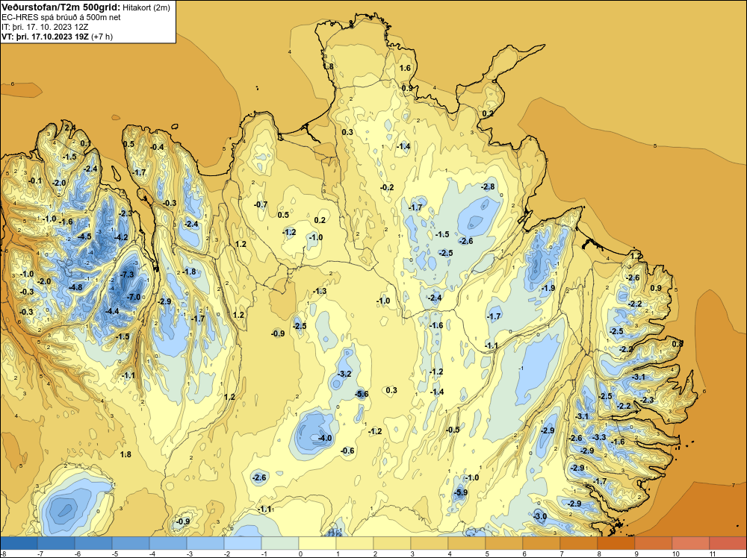The height and width of the screenshot is (558, 747).
Task: Click the -0.4 temperature value
Action: click(x=157, y=147)
